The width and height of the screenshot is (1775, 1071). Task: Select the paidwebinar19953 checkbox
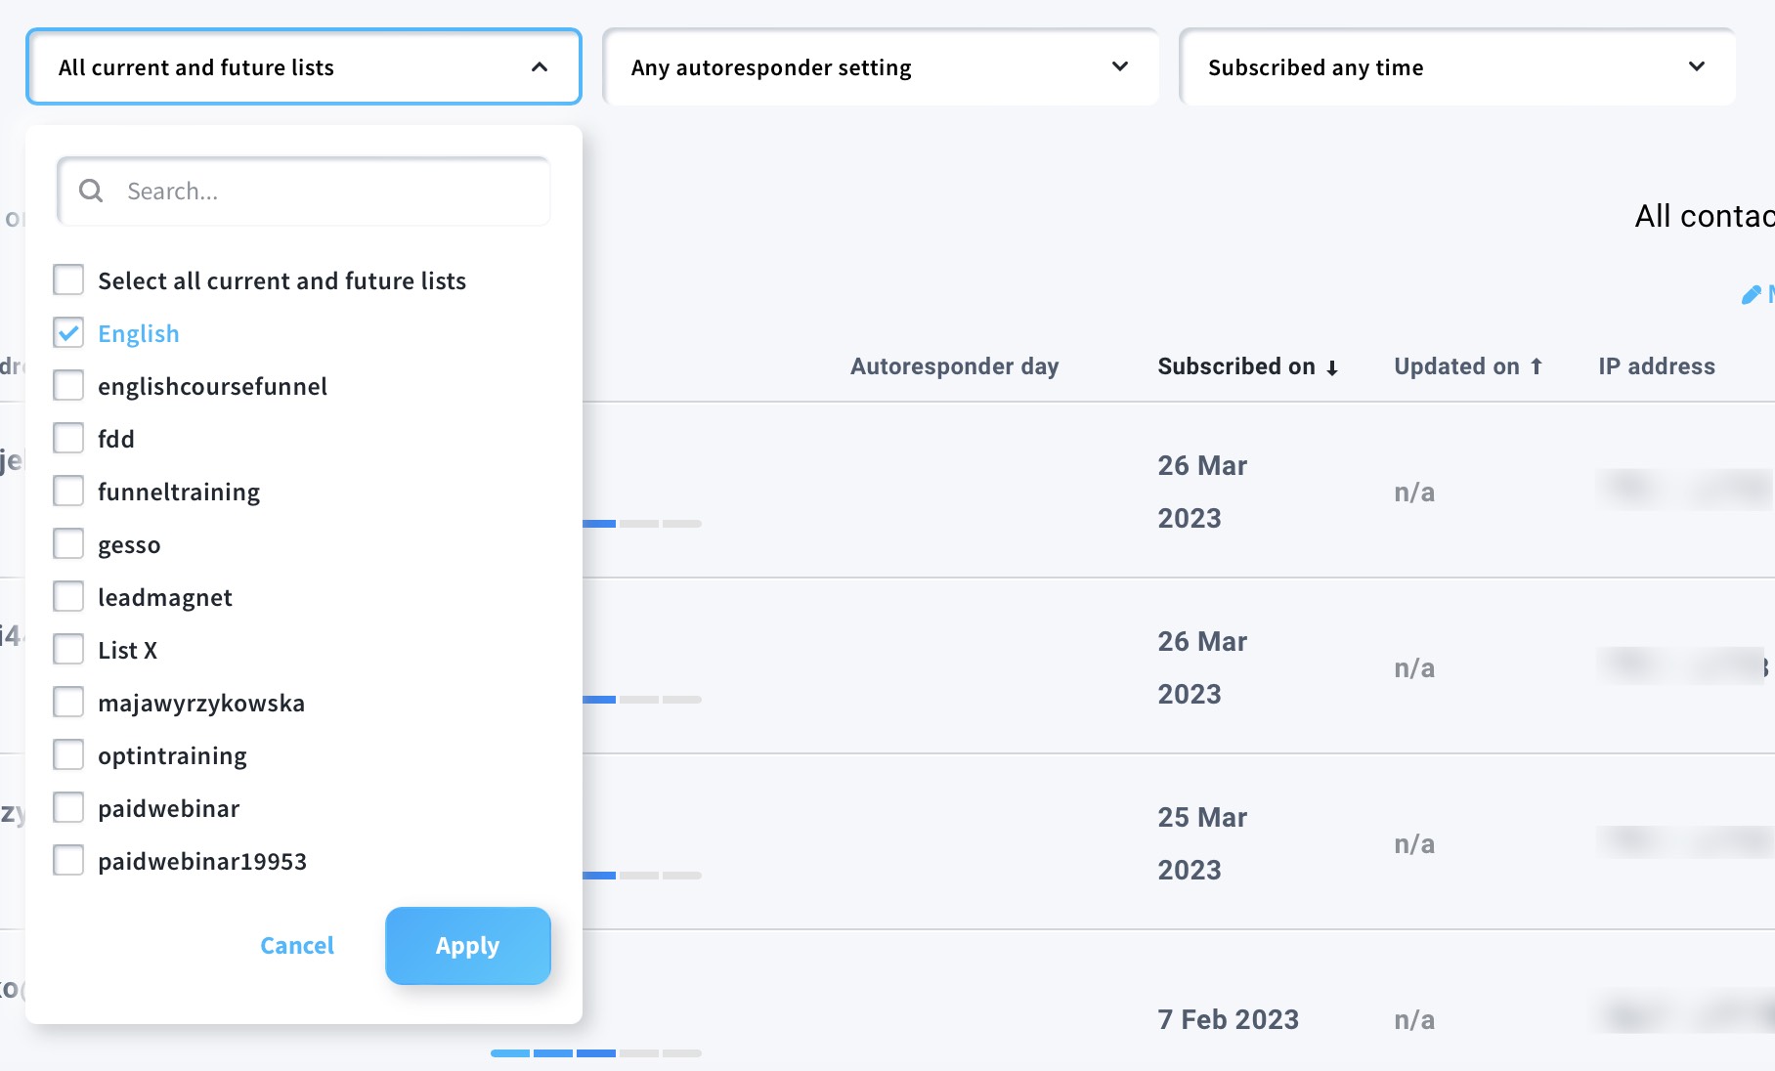(68, 861)
